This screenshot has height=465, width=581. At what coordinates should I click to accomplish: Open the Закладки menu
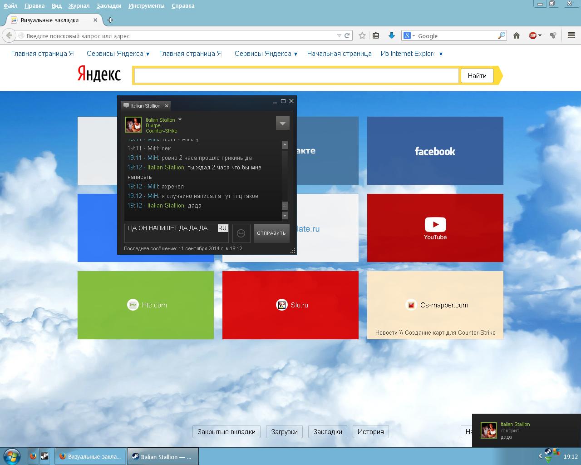(109, 5)
